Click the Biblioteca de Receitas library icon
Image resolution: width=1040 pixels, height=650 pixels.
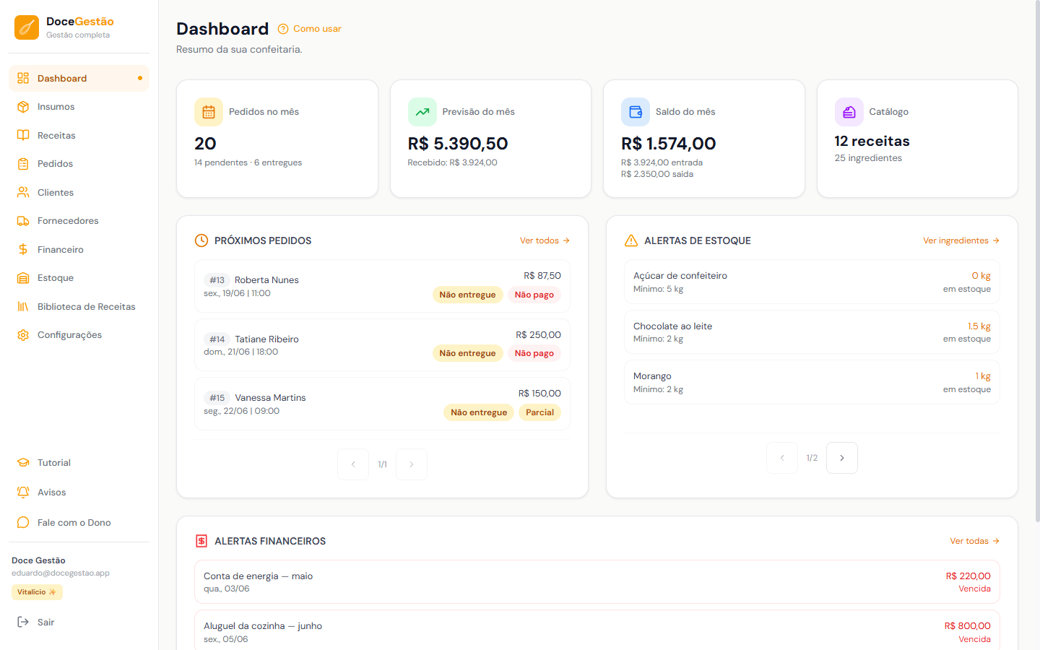pos(23,306)
